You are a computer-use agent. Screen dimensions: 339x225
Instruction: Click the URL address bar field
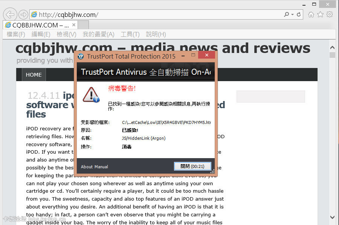pos(158,15)
